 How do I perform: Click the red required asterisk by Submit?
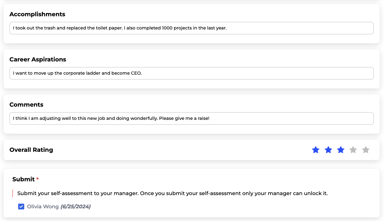click(x=37, y=179)
